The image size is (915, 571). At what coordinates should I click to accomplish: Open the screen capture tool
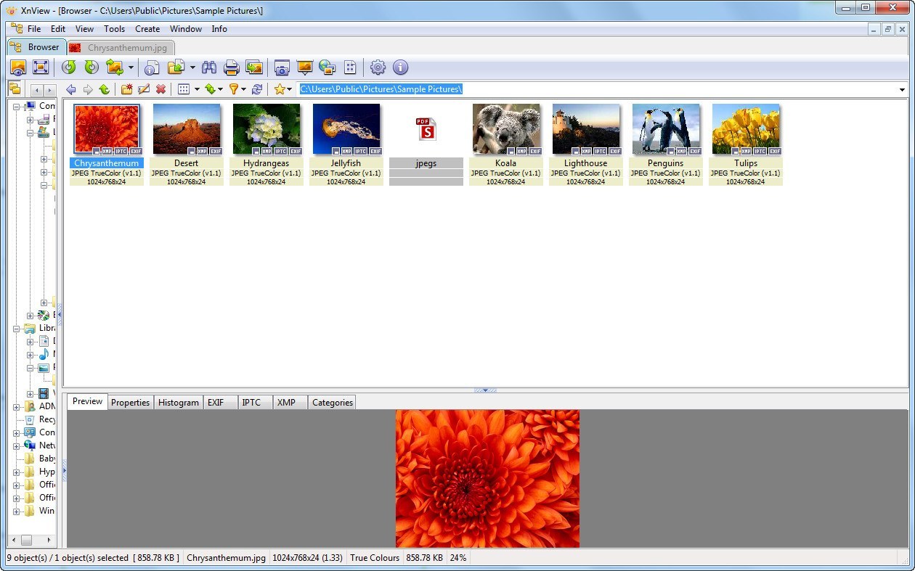pyautogui.click(x=282, y=67)
